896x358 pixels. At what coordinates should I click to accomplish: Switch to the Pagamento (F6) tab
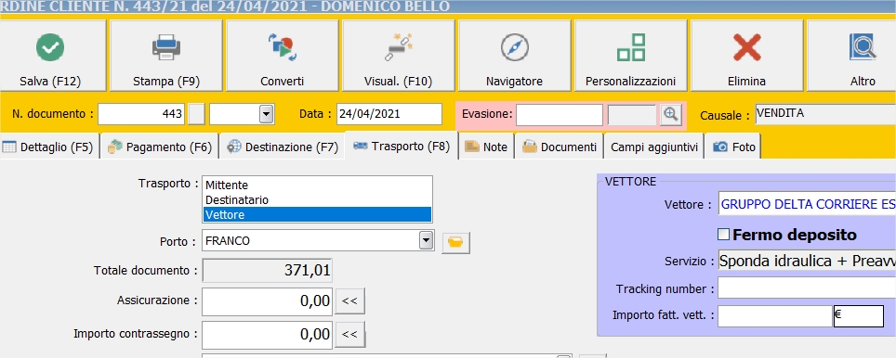tap(161, 147)
